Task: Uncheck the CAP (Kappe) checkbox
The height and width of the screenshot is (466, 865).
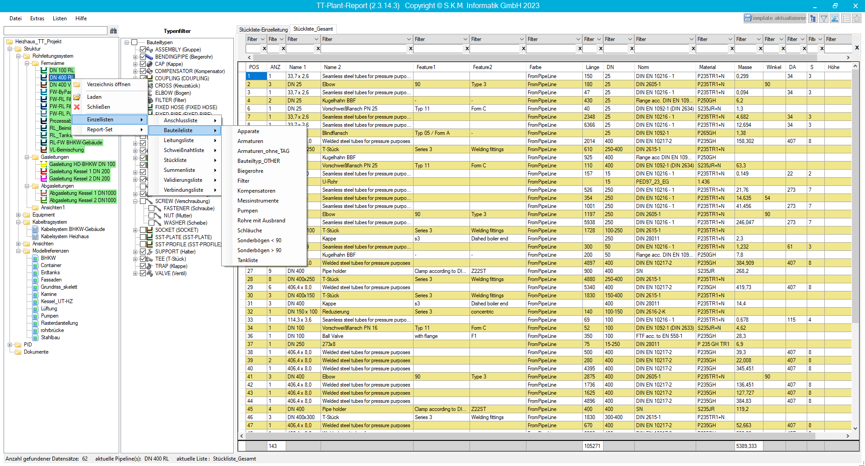Action: tap(143, 64)
